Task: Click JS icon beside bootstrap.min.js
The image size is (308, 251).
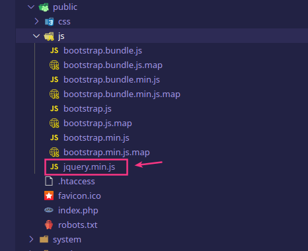Action: (x=54, y=138)
